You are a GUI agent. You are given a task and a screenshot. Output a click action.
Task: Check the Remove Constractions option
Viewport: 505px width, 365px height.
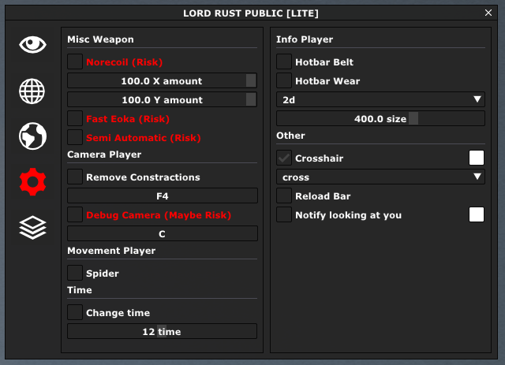(x=75, y=177)
